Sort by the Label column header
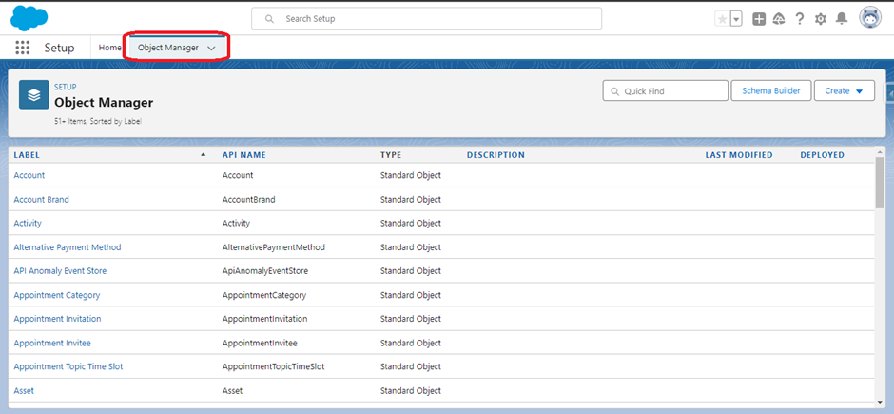Screen dimensions: 894x414 [27, 155]
